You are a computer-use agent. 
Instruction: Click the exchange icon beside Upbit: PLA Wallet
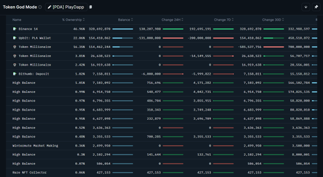(14, 38)
